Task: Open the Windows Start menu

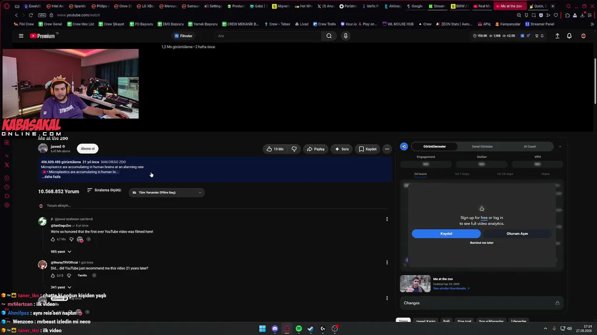Action: point(263,328)
